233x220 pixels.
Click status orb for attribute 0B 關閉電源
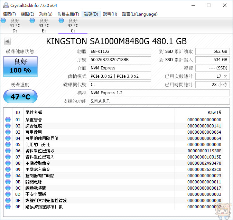click(8, 182)
